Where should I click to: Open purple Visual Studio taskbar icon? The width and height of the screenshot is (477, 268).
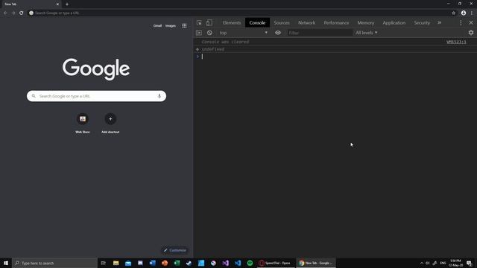point(225,263)
